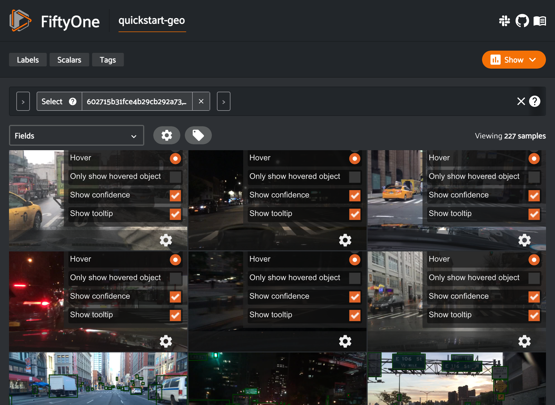The width and height of the screenshot is (555, 405).
Task: Remove the Select stage with its X
Action: [x=201, y=101]
